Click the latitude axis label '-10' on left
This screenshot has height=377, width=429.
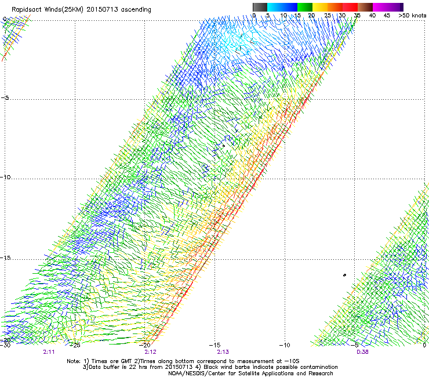tap(5, 177)
